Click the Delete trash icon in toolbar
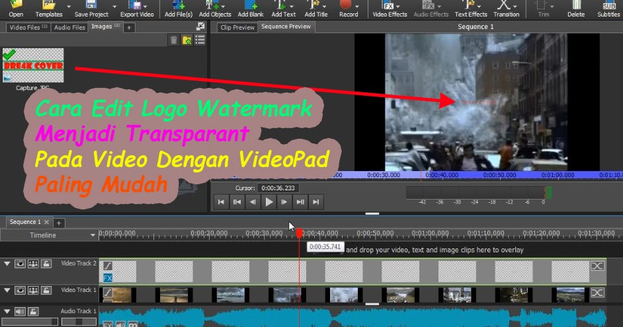Screen dimensions: 623x327 point(576,5)
